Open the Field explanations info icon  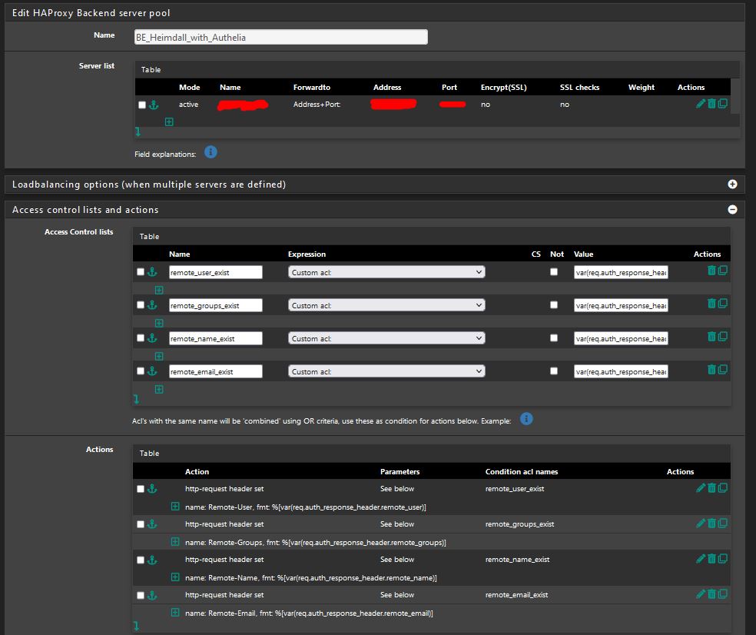(x=211, y=152)
